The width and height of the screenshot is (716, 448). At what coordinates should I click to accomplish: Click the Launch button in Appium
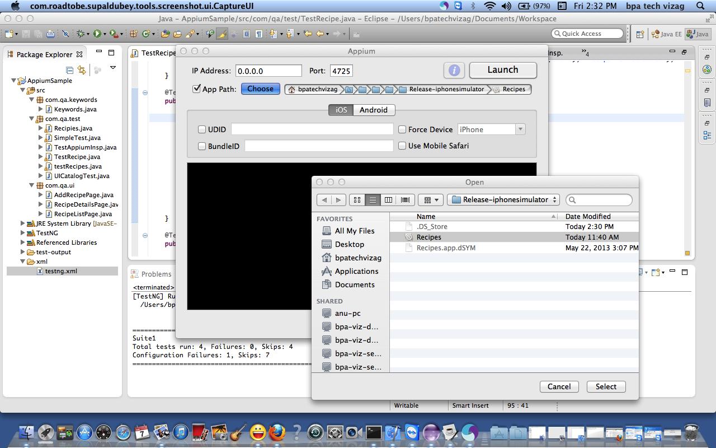tap(503, 70)
